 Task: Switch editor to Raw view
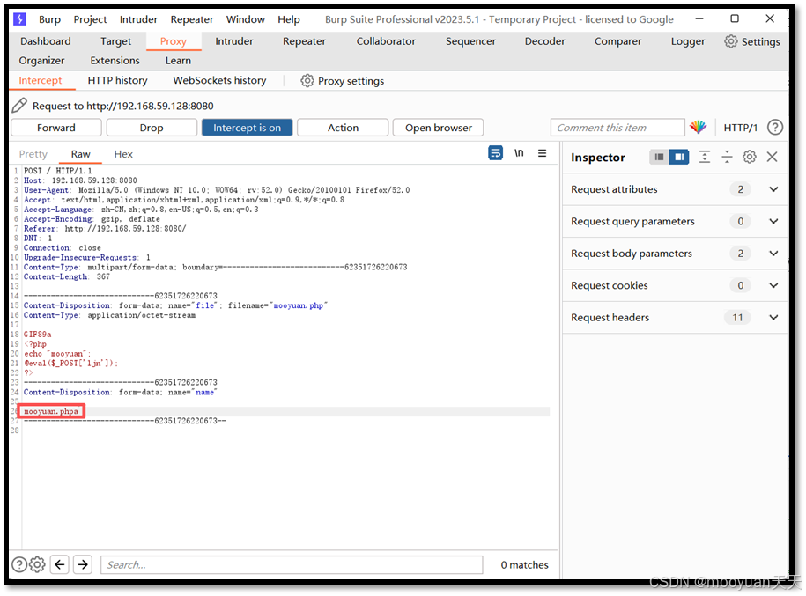point(81,154)
